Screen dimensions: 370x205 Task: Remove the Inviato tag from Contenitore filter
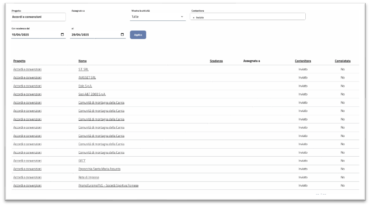point(194,17)
